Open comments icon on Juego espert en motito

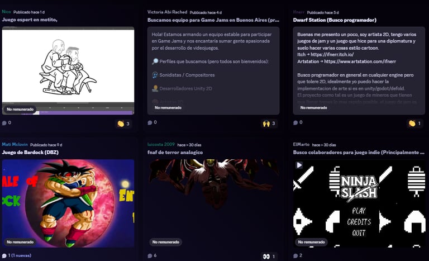pos(4,123)
